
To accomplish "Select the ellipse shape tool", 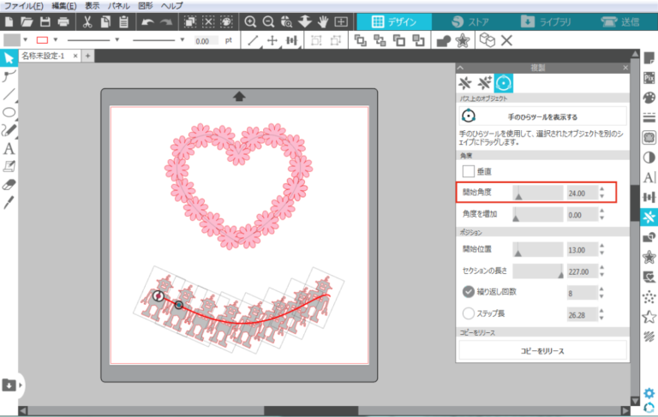I will pos(9,112).
